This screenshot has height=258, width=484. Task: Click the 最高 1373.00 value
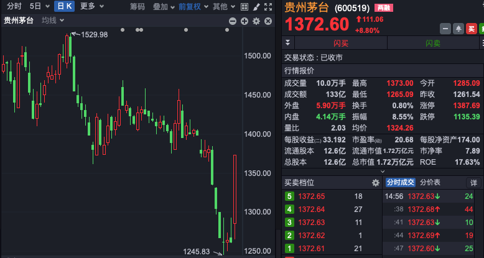[x=400, y=83]
